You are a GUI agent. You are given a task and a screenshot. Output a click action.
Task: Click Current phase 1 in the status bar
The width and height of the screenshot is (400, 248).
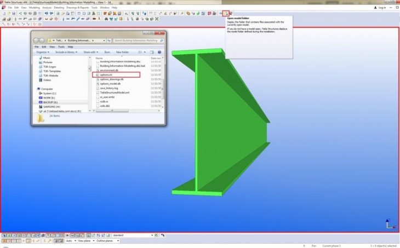[x=332, y=246]
